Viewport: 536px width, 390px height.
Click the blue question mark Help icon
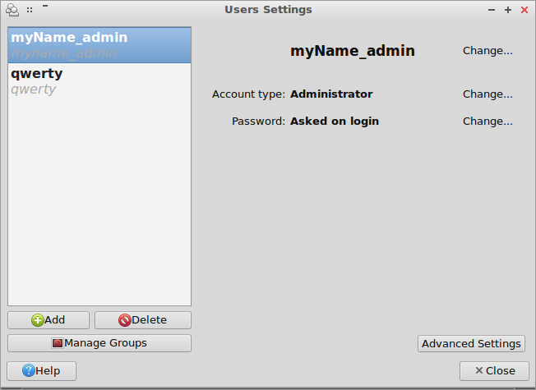(29, 370)
